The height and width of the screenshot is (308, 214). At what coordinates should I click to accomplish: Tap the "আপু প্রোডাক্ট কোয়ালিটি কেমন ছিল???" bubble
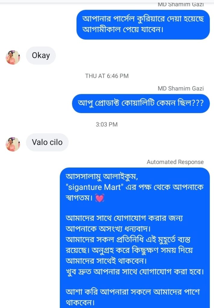coord(141,103)
